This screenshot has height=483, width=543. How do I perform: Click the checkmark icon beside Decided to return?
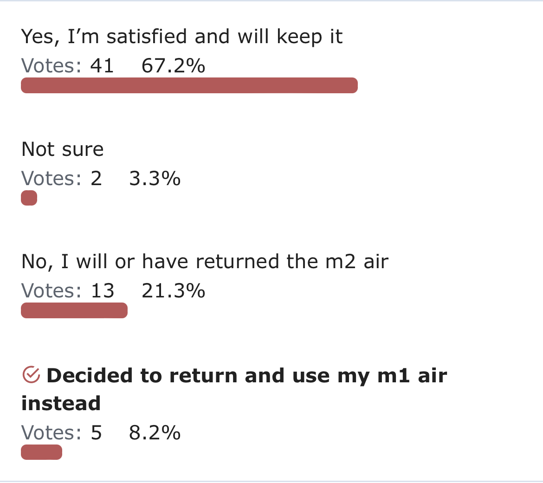[x=31, y=375]
